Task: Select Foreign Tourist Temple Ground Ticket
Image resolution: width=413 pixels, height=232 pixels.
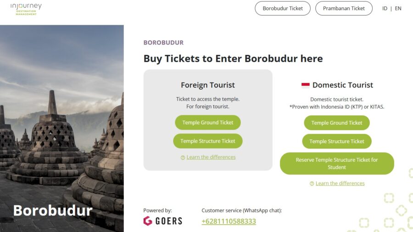Action: (207, 122)
